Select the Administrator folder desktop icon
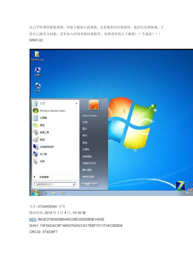 click(37, 56)
